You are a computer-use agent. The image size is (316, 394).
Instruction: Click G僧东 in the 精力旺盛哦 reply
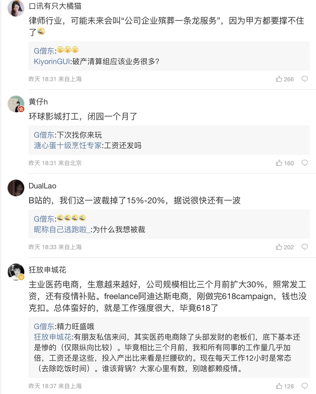[44, 327]
